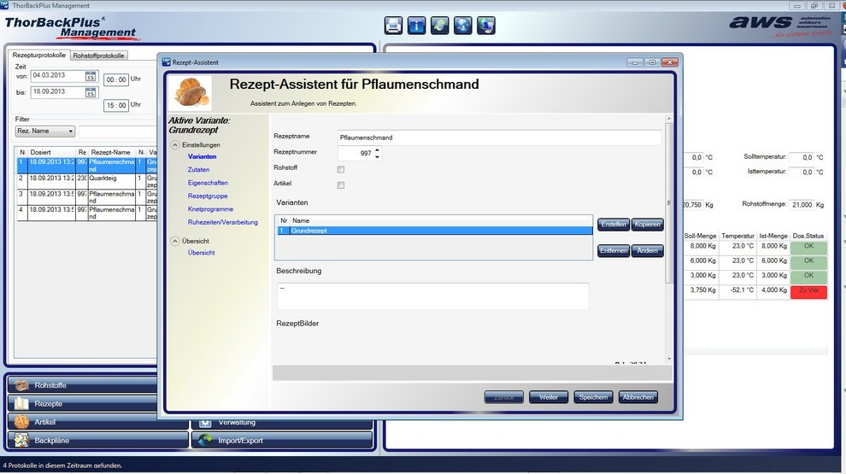
Task: Click the Rezept-Name column header
Action: (x=112, y=153)
